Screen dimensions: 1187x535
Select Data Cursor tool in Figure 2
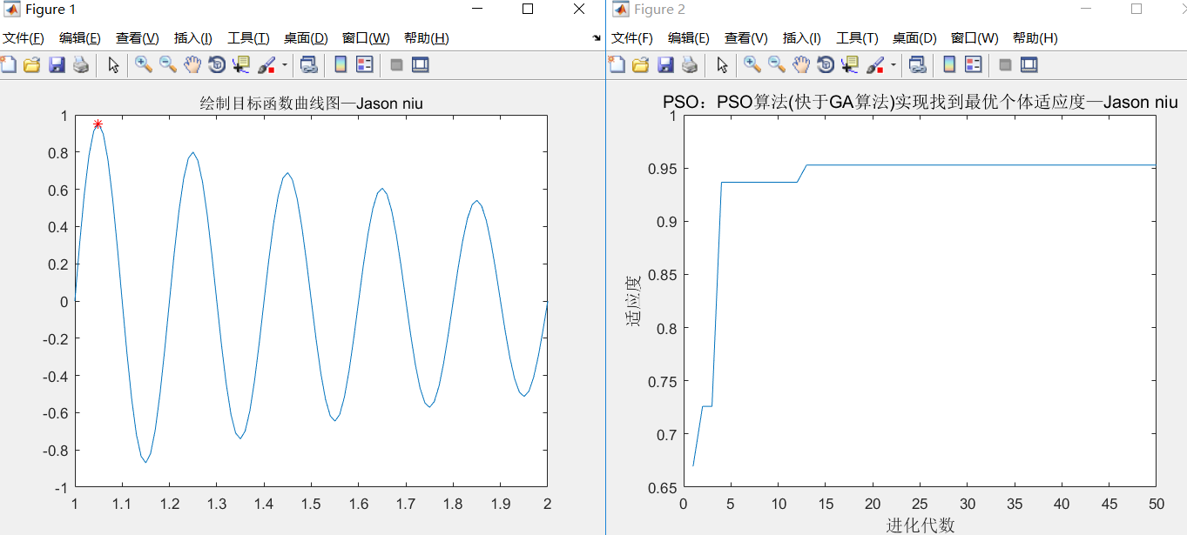pyautogui.click(x=850, y=64)
